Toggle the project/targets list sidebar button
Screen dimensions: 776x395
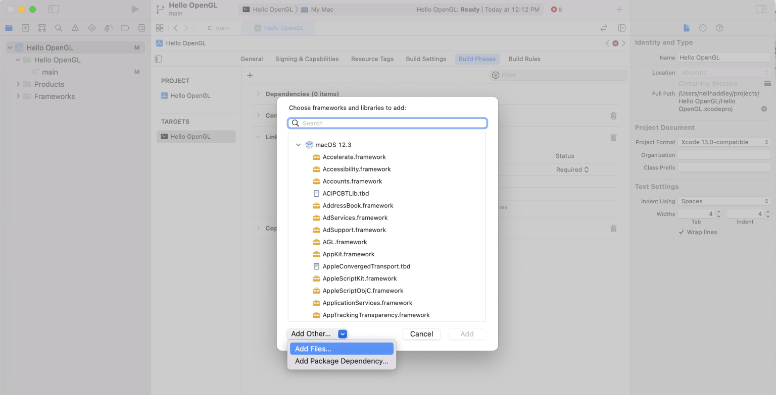159,59
